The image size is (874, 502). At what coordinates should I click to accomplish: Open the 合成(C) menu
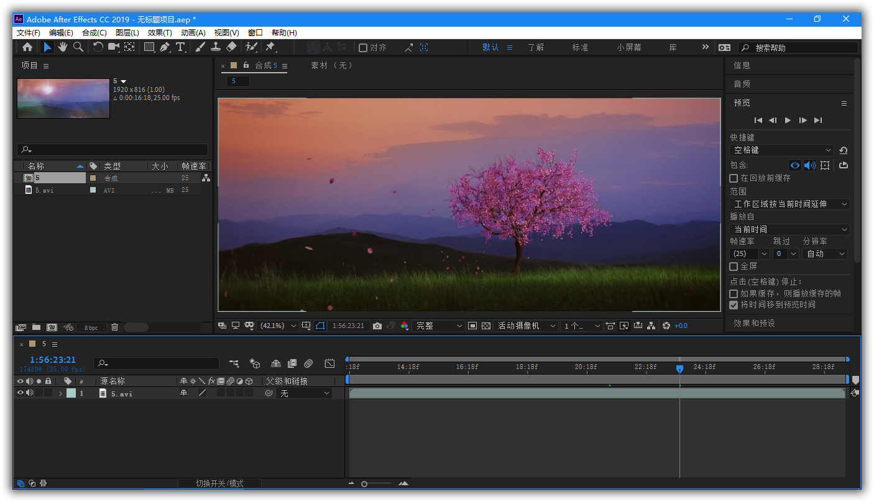coord(94,32)
